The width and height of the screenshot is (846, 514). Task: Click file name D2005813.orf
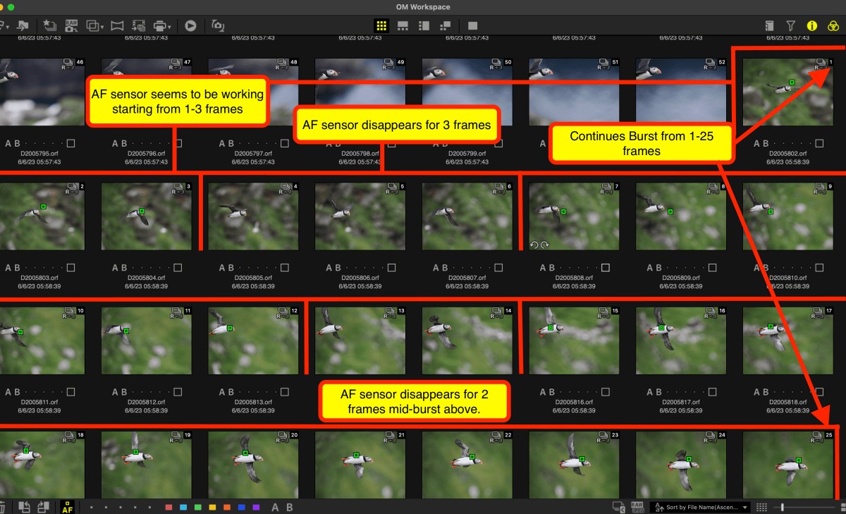coord(252,402)
